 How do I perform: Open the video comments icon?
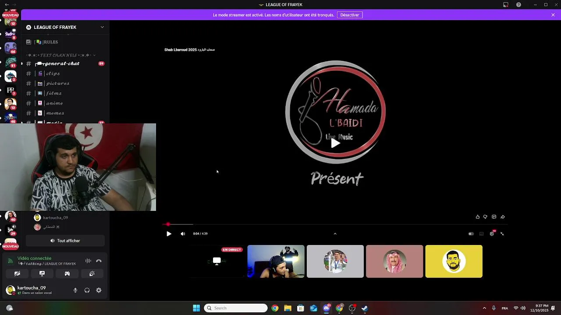pyautogui.click(x=494, y=217)
